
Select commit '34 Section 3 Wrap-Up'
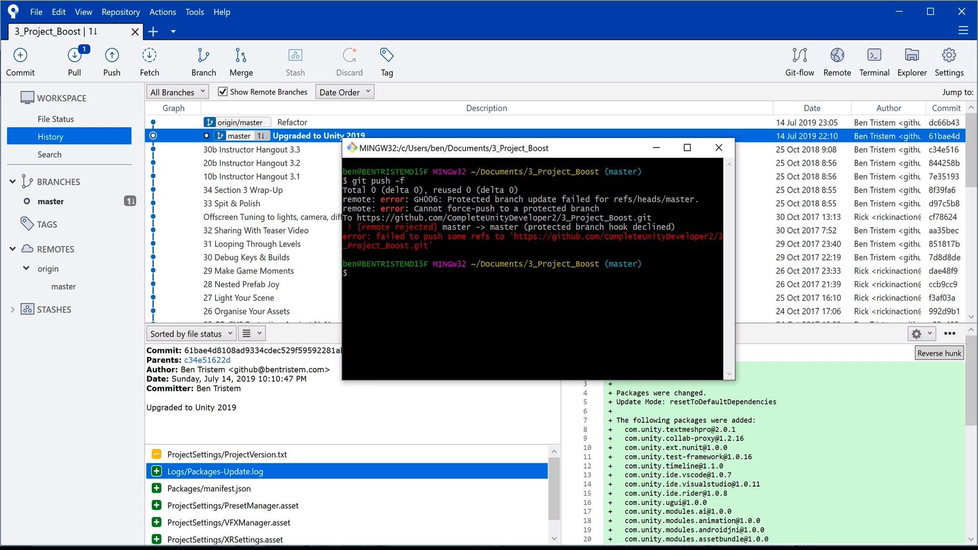[243, 190]
